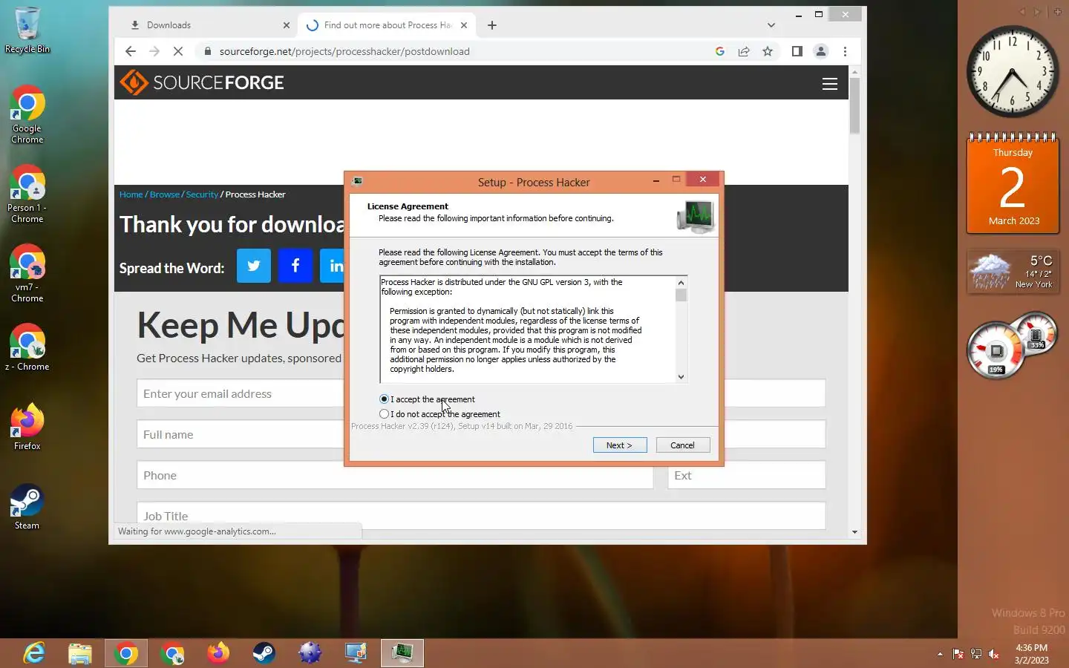Click the SourceForge logo
The width and height of the screenshot is (1069, 668).
[x=202, y=82]
